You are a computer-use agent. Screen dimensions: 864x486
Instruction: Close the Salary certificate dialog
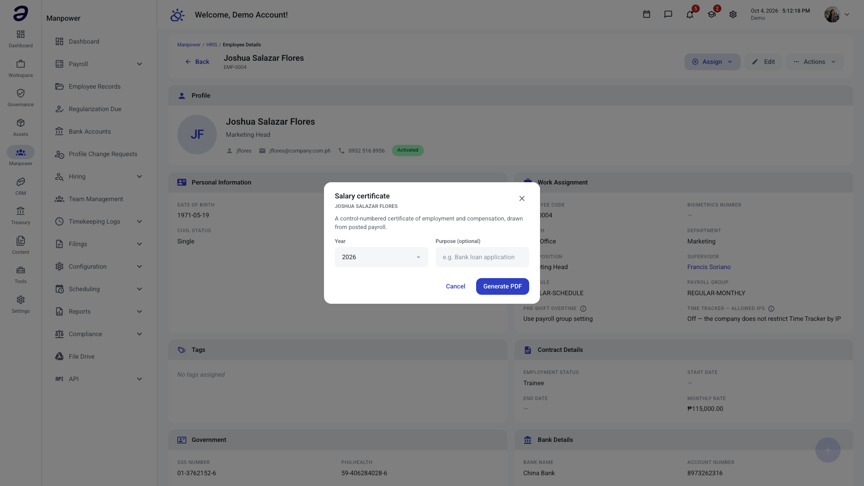(522, 198)
